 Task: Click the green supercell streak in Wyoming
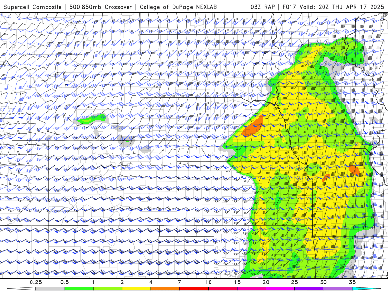pyautogui.click(x=92, y=119)
